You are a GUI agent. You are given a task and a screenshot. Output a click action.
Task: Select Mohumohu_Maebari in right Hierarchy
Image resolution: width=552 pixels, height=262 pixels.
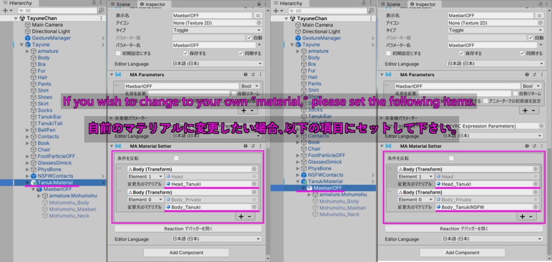point(342,208)
